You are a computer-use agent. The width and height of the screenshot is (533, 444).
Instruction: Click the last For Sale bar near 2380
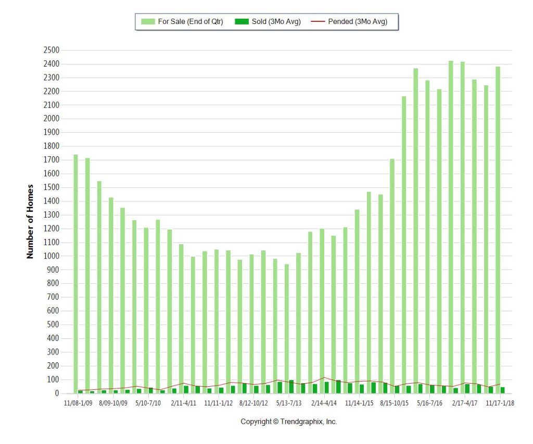498,230
